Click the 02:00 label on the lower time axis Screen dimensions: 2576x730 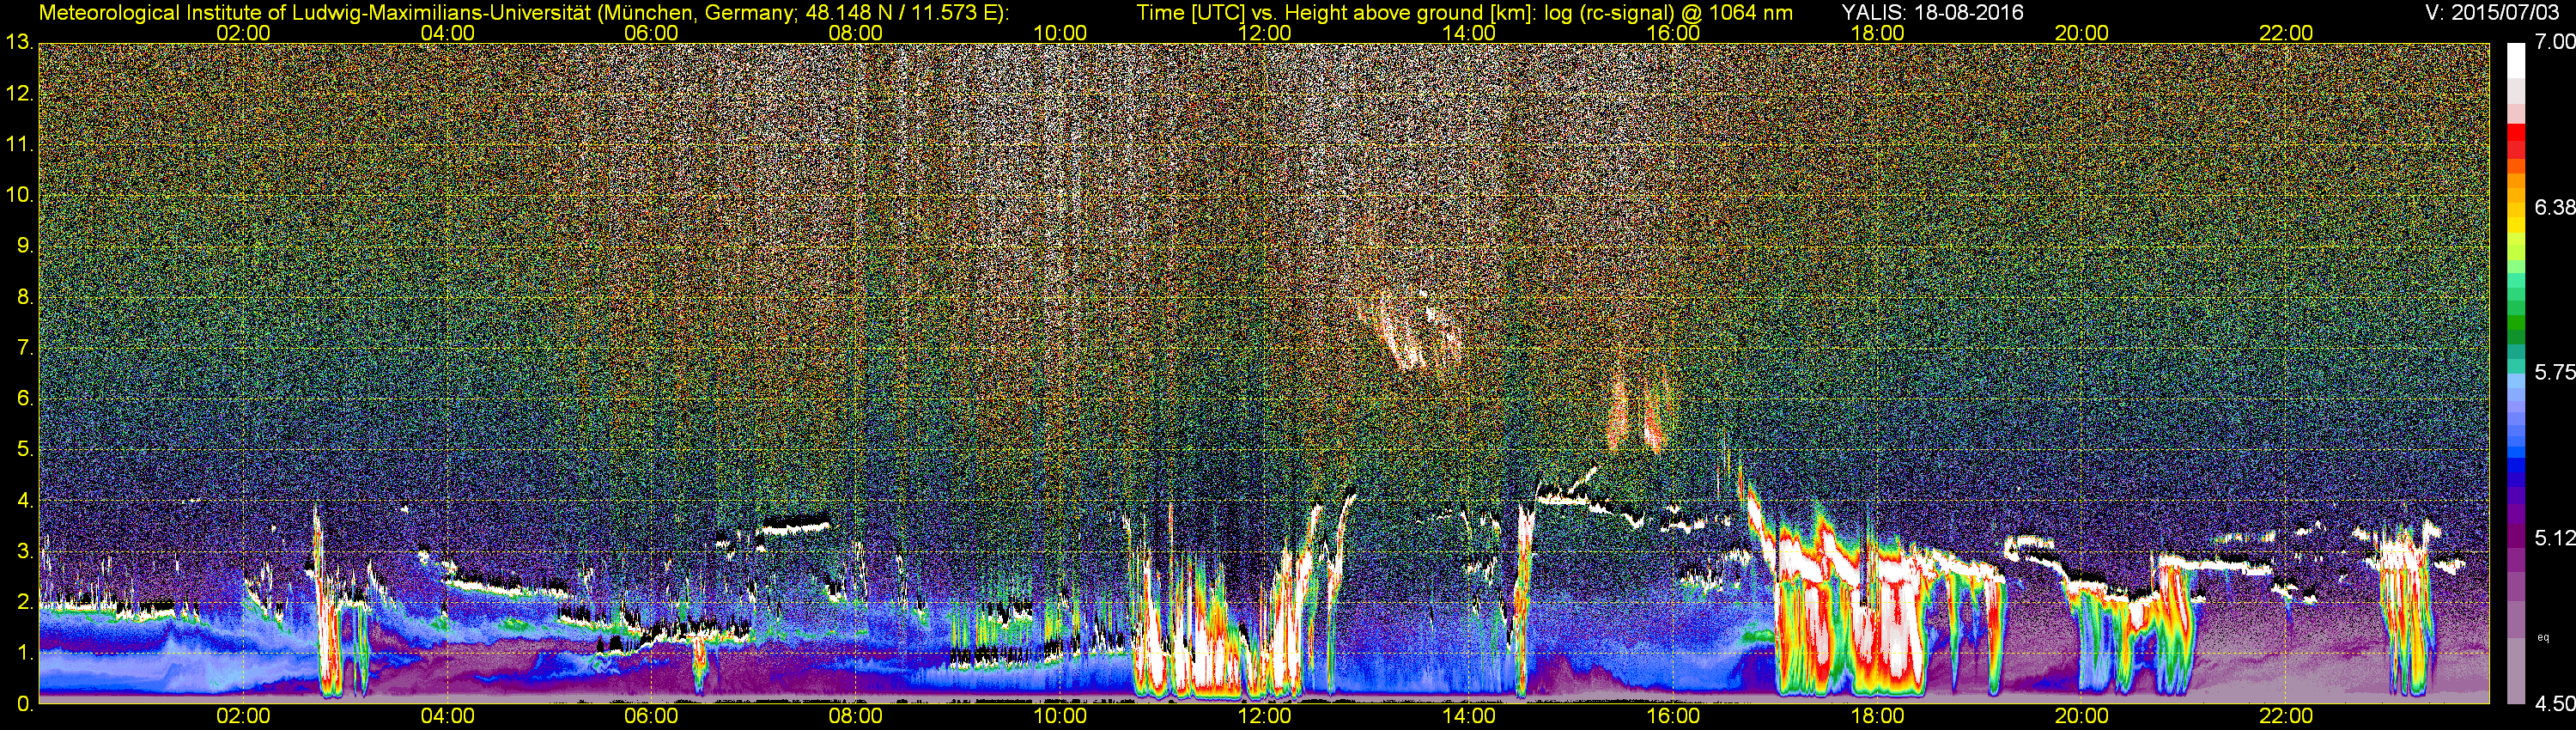pyautogui.click(x=243, y=717)
